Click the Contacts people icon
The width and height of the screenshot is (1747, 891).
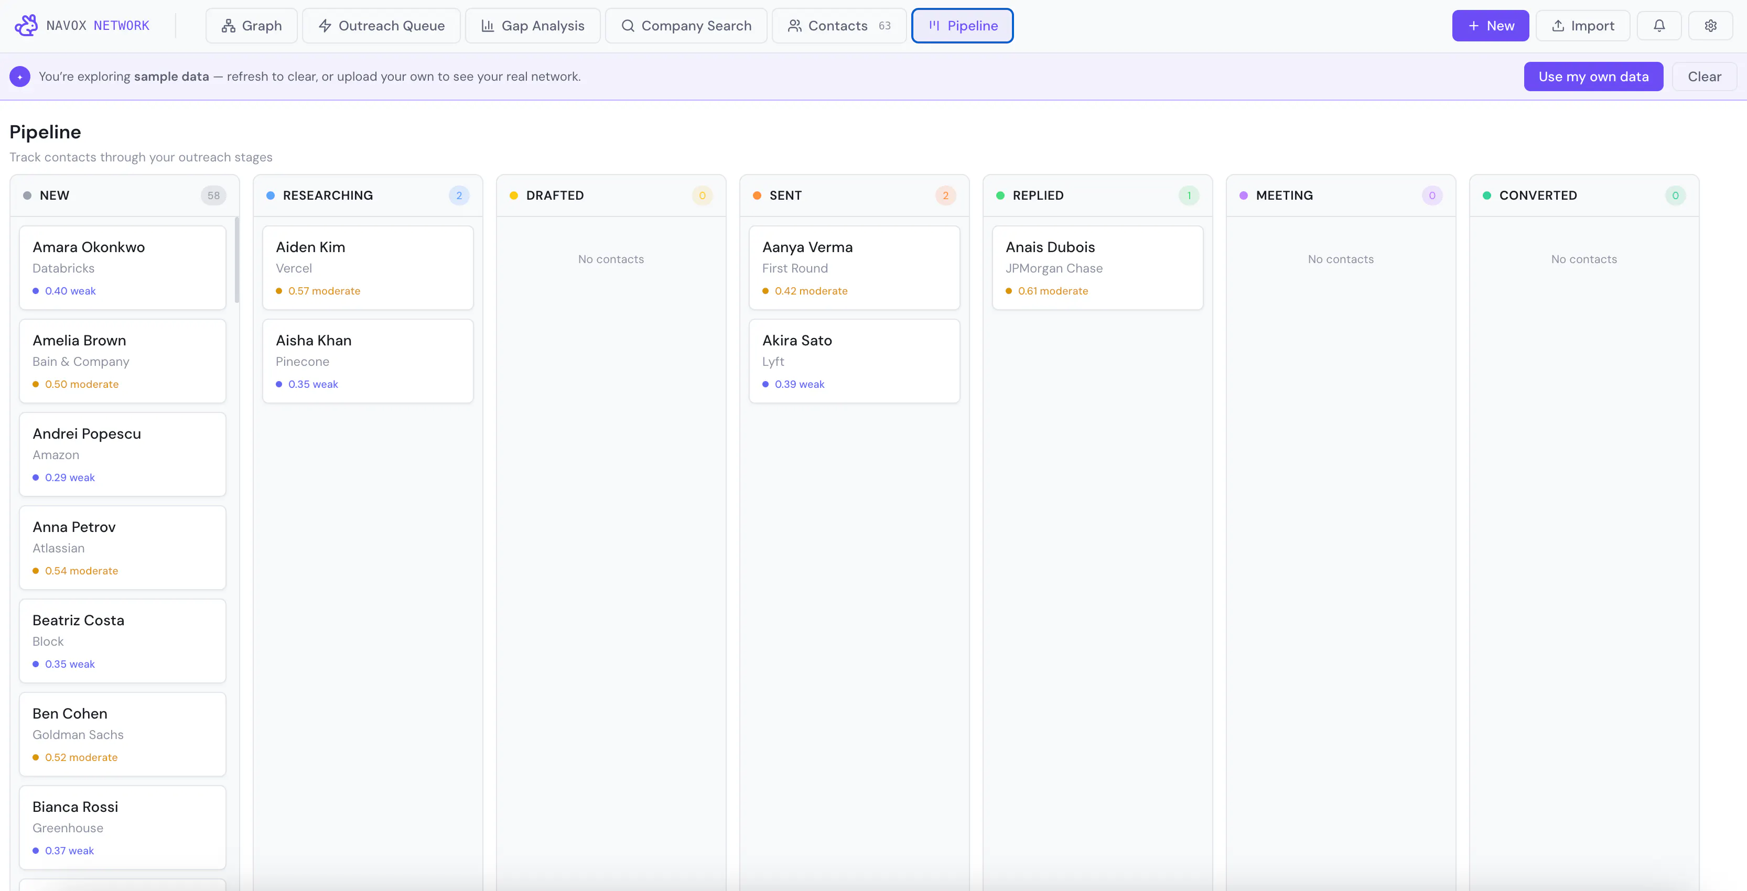click(795, 26)
